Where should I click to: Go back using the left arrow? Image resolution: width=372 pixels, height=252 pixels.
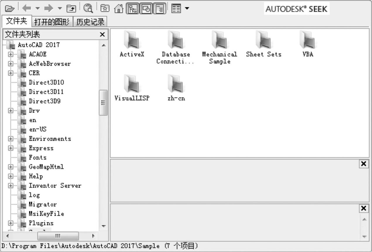pos(27,8)
